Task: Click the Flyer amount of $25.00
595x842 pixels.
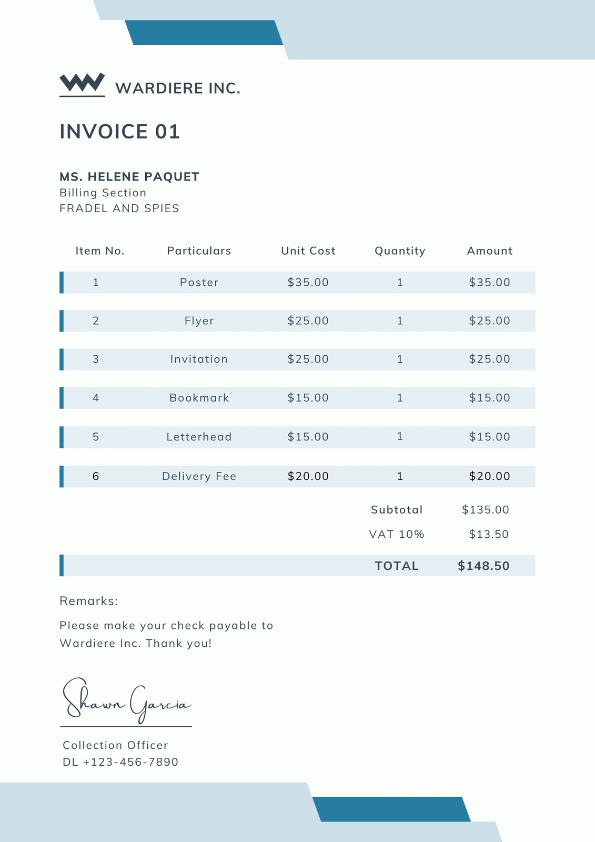Action: tap(490, 321)
